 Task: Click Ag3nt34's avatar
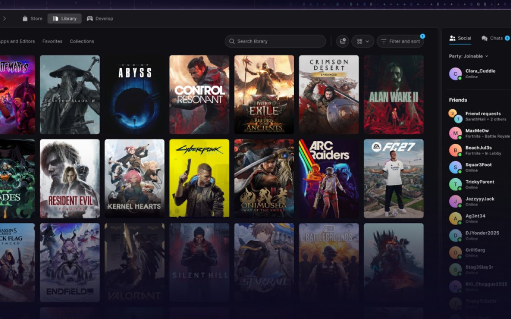point(455,218)
